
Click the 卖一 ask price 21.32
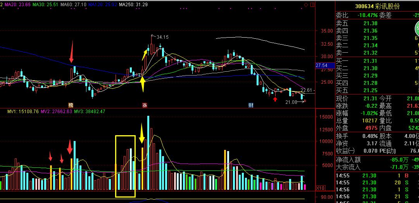[370, 53]
